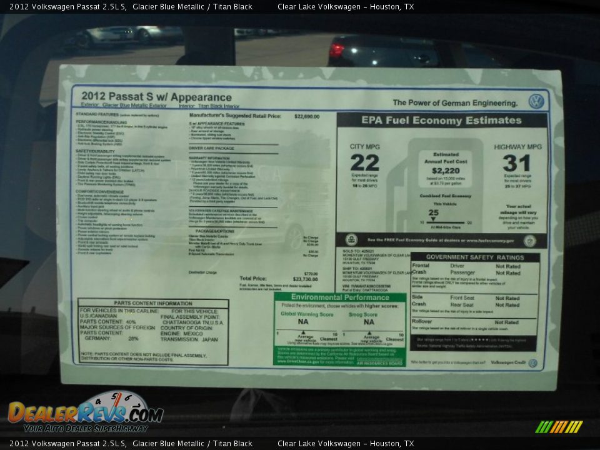
Task: Click the 'PACKAGES/OPTIONS' heading
Action: click(x=214, y=231)
